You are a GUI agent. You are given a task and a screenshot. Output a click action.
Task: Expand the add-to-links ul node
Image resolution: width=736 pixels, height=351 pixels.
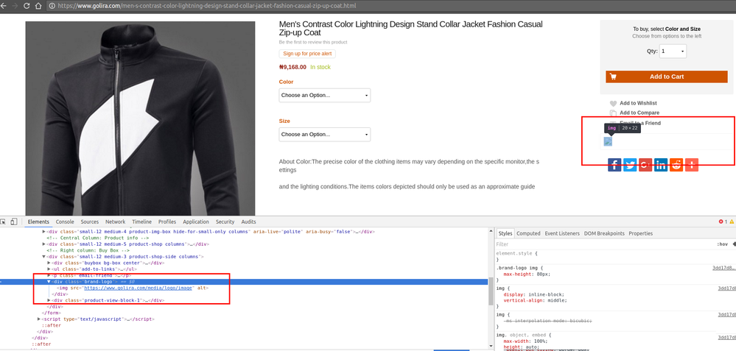coord(49,269)
